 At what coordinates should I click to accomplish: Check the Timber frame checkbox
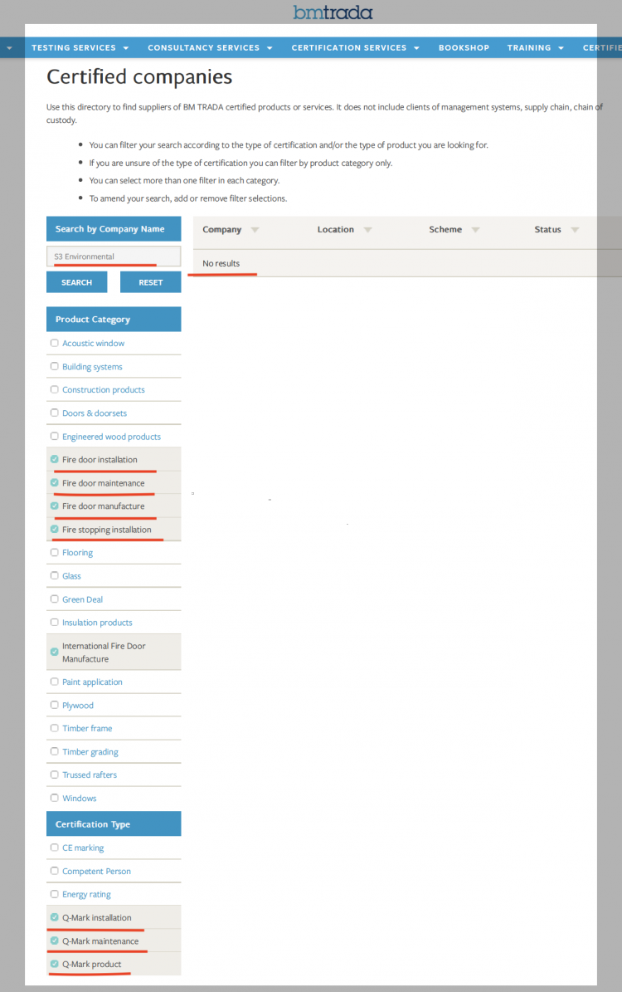[55, 728]
